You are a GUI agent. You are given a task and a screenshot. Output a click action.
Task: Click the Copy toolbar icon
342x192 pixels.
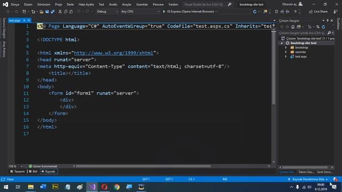[66, 12]
